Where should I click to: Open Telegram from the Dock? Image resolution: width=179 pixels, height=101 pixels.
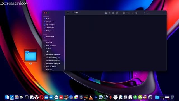[51, 97]
